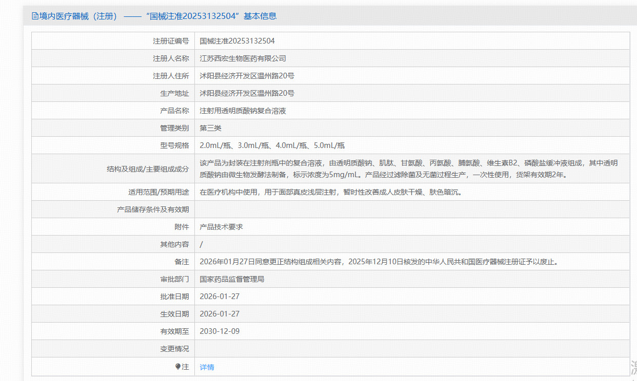637x381 pixels.
Task: Select registration number 国械注准20253132504 in table
Action: 237,41
